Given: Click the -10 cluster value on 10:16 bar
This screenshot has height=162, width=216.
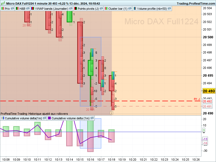Looking at the screenshot, I should click(x=95, y=91).
